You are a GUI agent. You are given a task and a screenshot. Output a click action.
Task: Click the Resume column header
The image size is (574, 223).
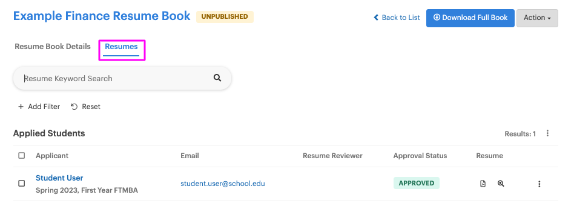489,156
